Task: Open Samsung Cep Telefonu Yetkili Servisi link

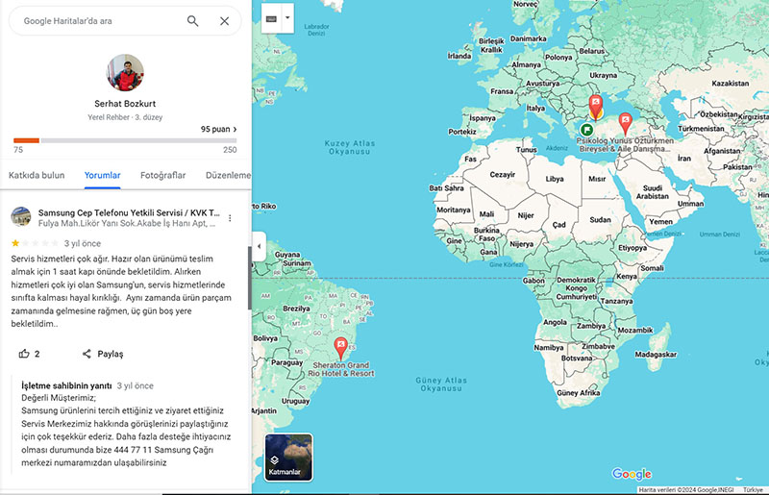Action: point(128,212)
